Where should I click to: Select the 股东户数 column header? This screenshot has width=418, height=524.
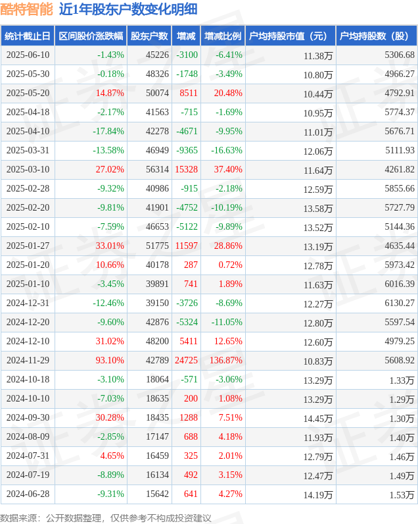149,36
